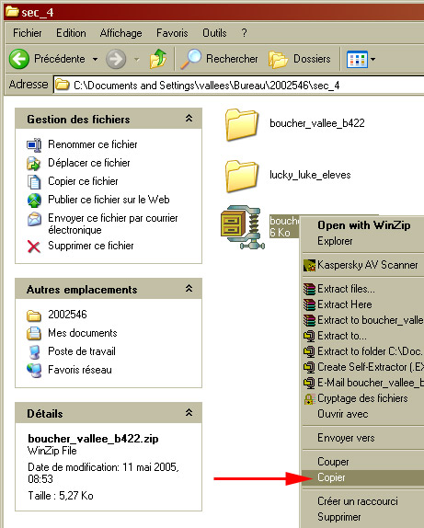Click Renommer ce fichier link
The height and width of the screenshot is (528, 424).
point(93,144)
